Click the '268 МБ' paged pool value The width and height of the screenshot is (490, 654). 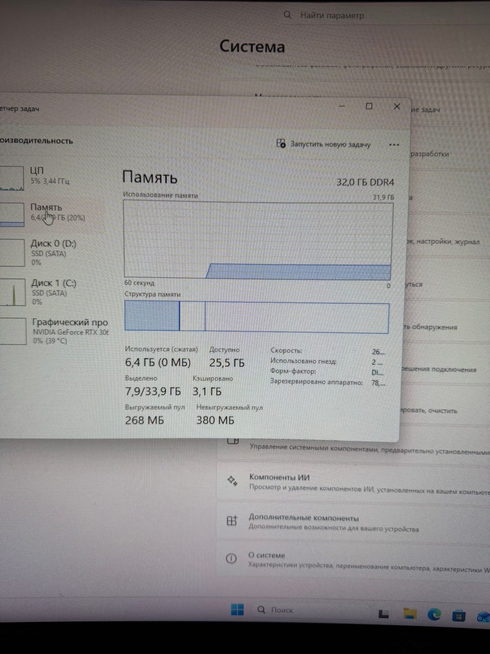coord(144,420)
